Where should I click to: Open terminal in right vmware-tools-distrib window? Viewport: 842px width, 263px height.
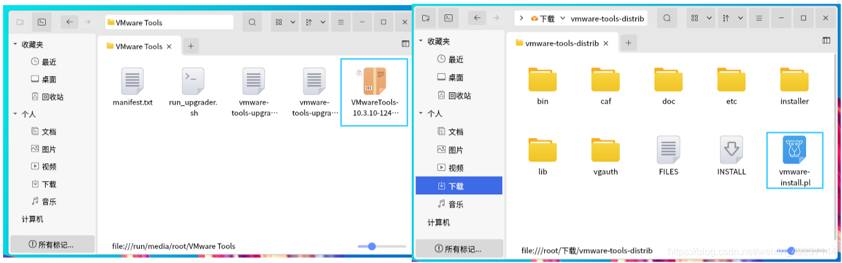click(x=448, y=19)
